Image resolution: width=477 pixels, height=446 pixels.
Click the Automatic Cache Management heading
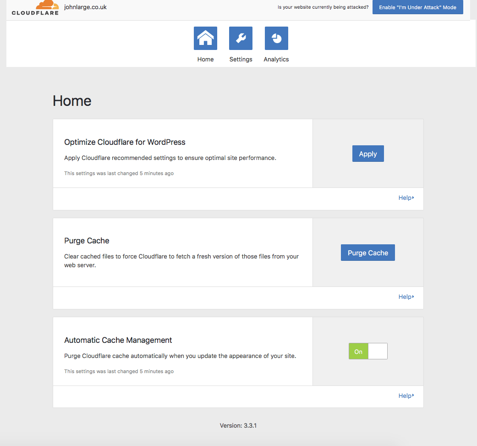click(118, 340)
